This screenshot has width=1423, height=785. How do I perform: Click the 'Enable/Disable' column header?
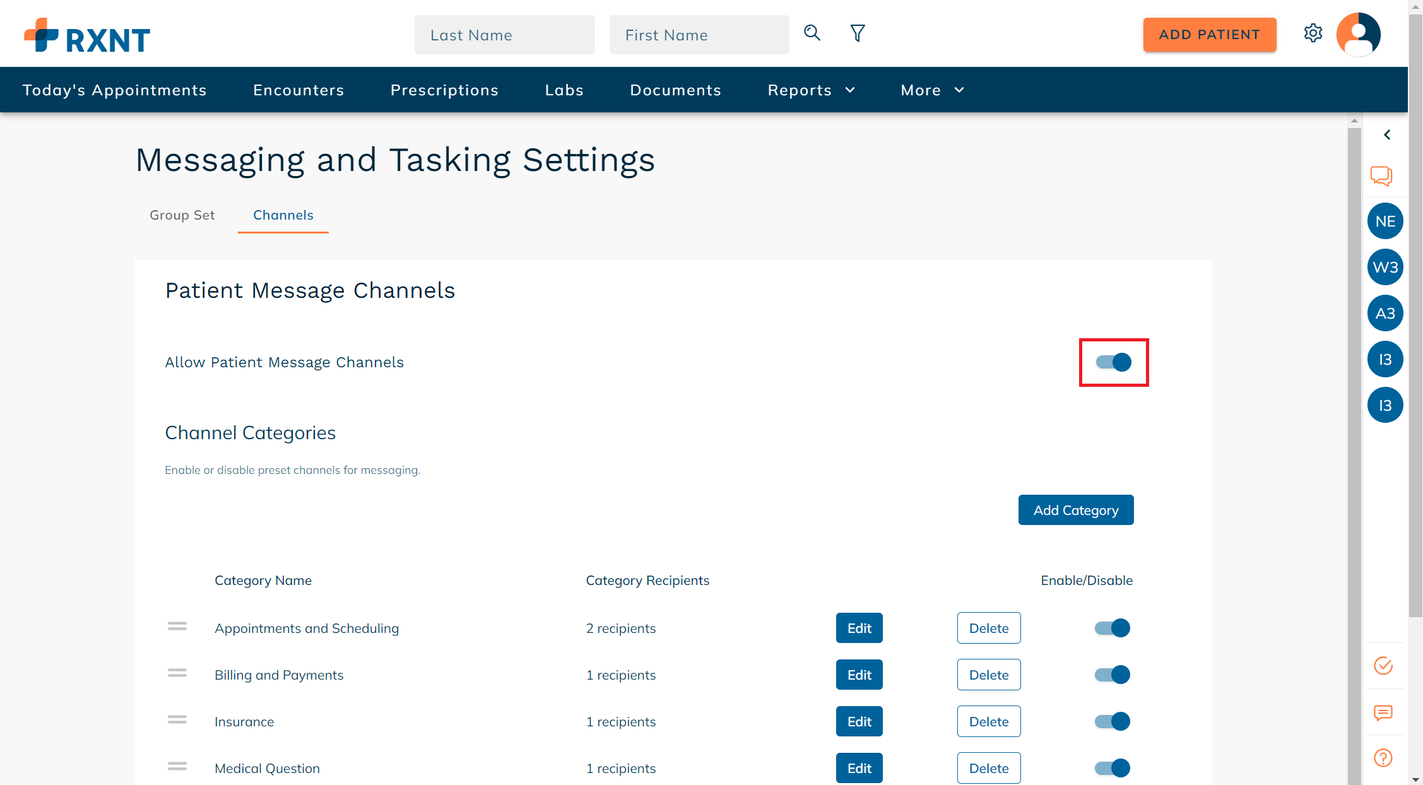coord(1087,580)
